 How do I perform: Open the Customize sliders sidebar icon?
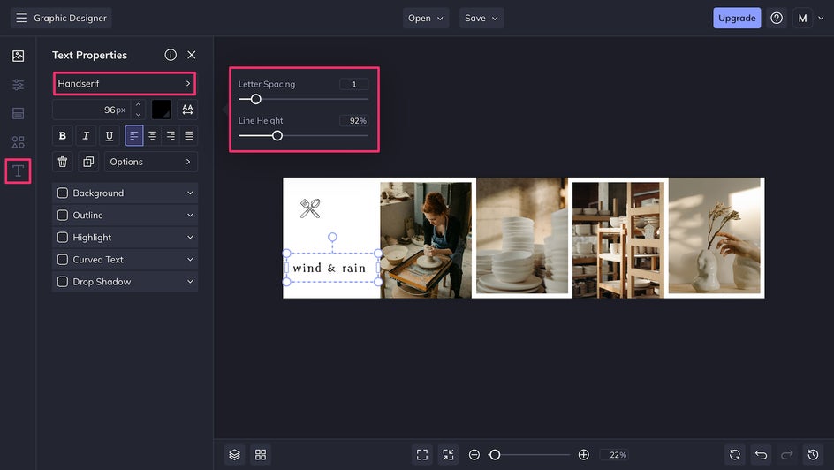coord(18,85)
